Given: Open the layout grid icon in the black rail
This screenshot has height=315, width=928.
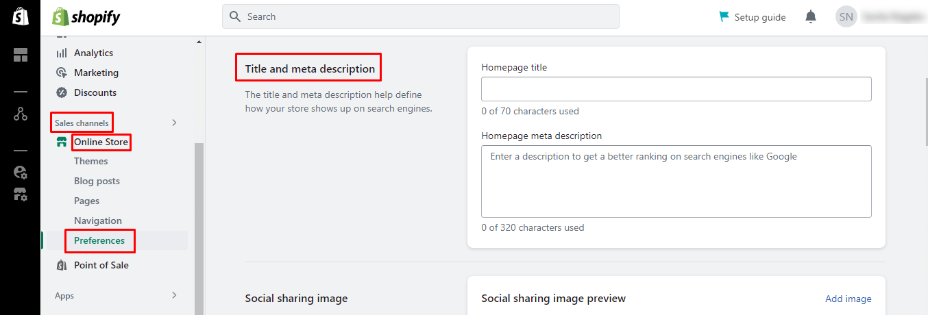Looking at the screenshot, I should tap(21, 55).
